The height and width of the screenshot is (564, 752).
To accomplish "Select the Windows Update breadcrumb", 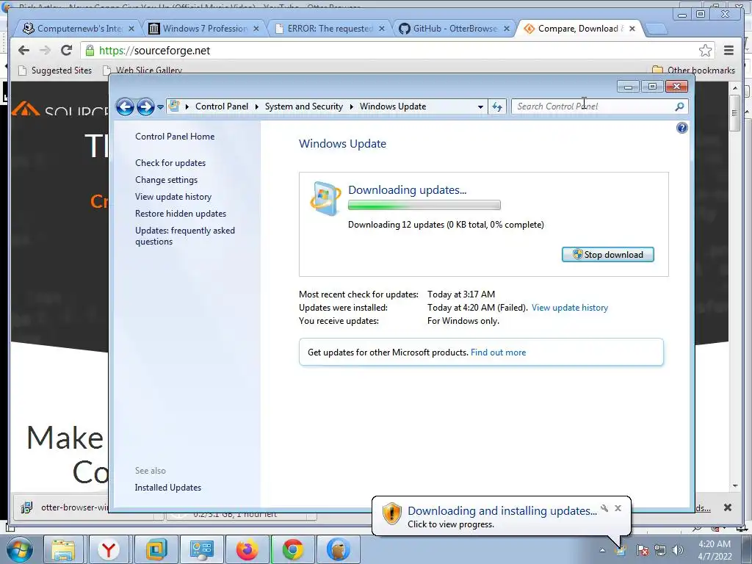I will point(393,106).
